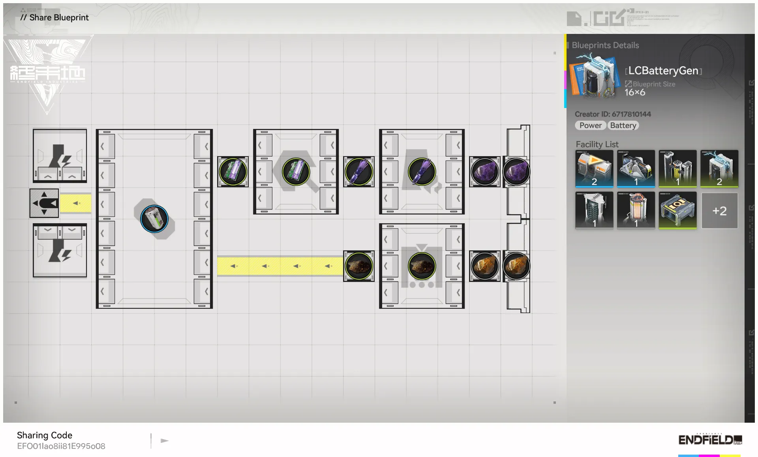Click the green-purple component in hexagon facility
The width and height of the screenshot is (758, 457).
(296, 172)
